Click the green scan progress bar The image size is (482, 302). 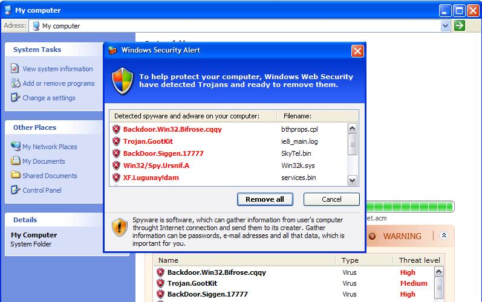[x=410, y=206]
